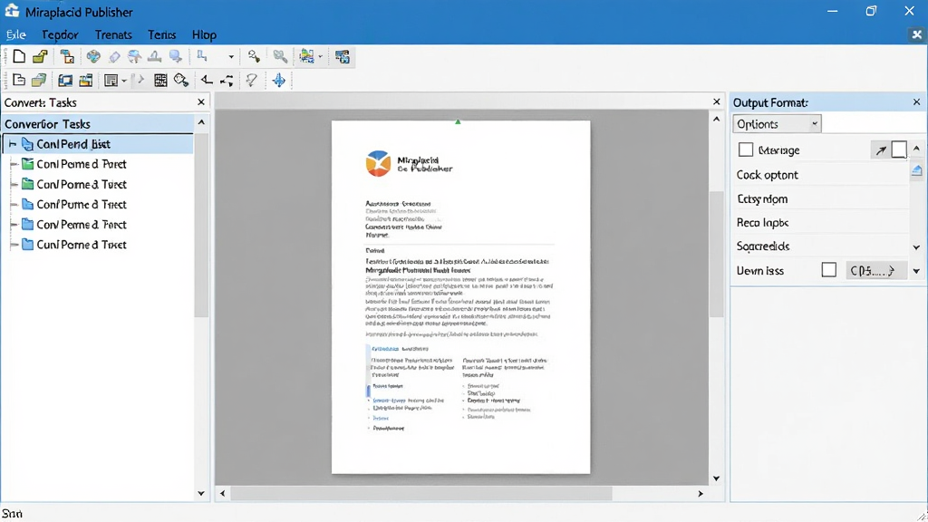Click the left angled arrow icon
Image resolution: width=928 pixels, height=522 pixels.
207,80
